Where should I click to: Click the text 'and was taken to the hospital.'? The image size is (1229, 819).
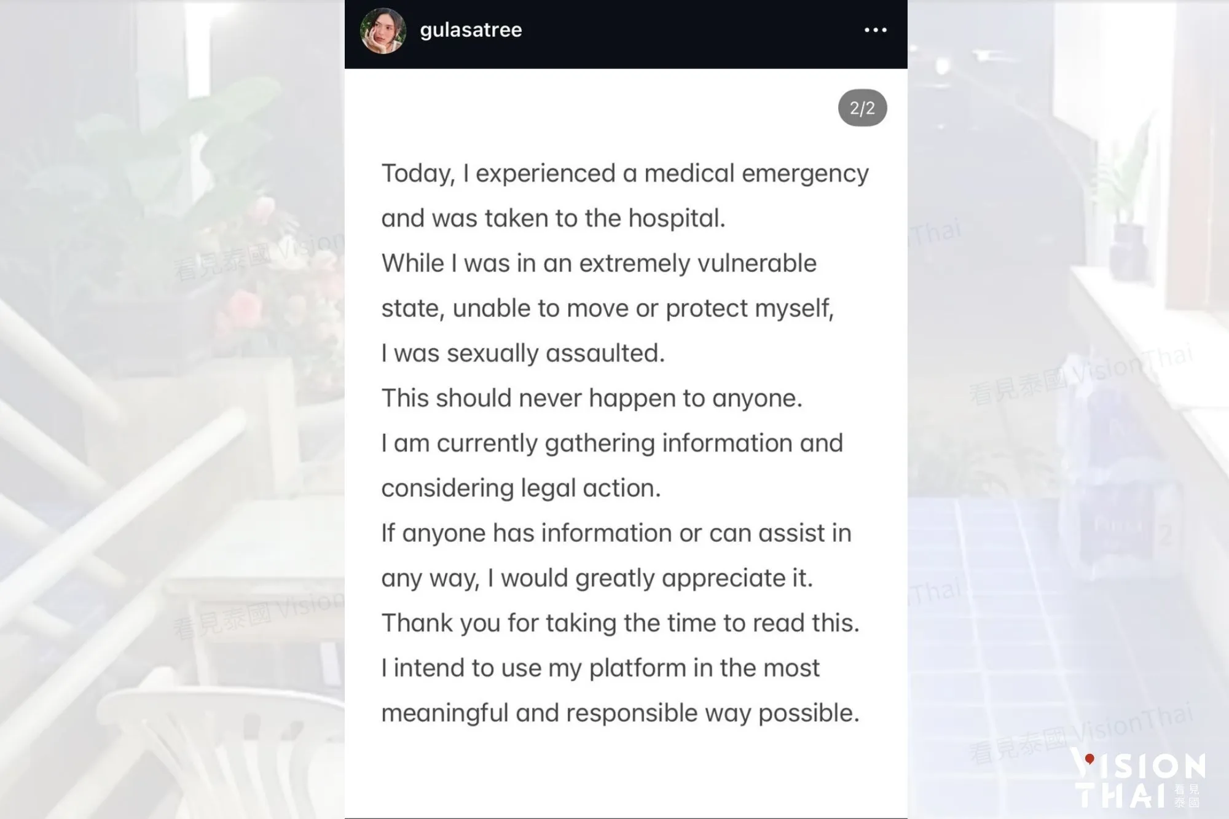553,218
